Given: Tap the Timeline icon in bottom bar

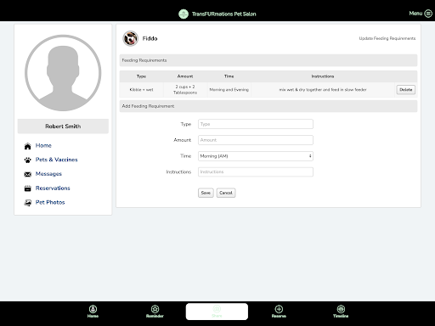Looking at the screenshot, I should [x=341, y=309].
